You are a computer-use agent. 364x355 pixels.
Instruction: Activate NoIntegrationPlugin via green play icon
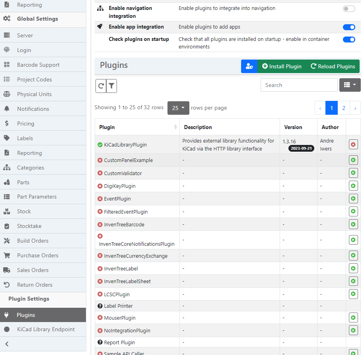[353, 330]
